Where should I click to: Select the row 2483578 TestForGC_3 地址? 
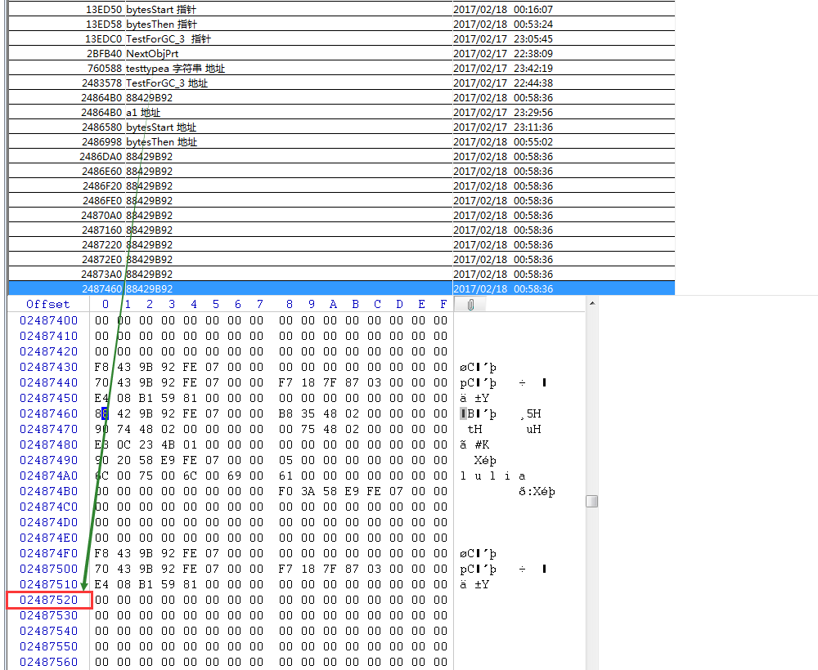pos(342,83)
